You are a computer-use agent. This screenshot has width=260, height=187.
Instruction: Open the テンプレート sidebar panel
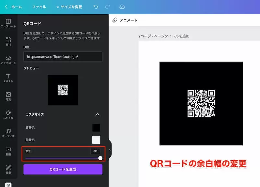coord(8,23)
